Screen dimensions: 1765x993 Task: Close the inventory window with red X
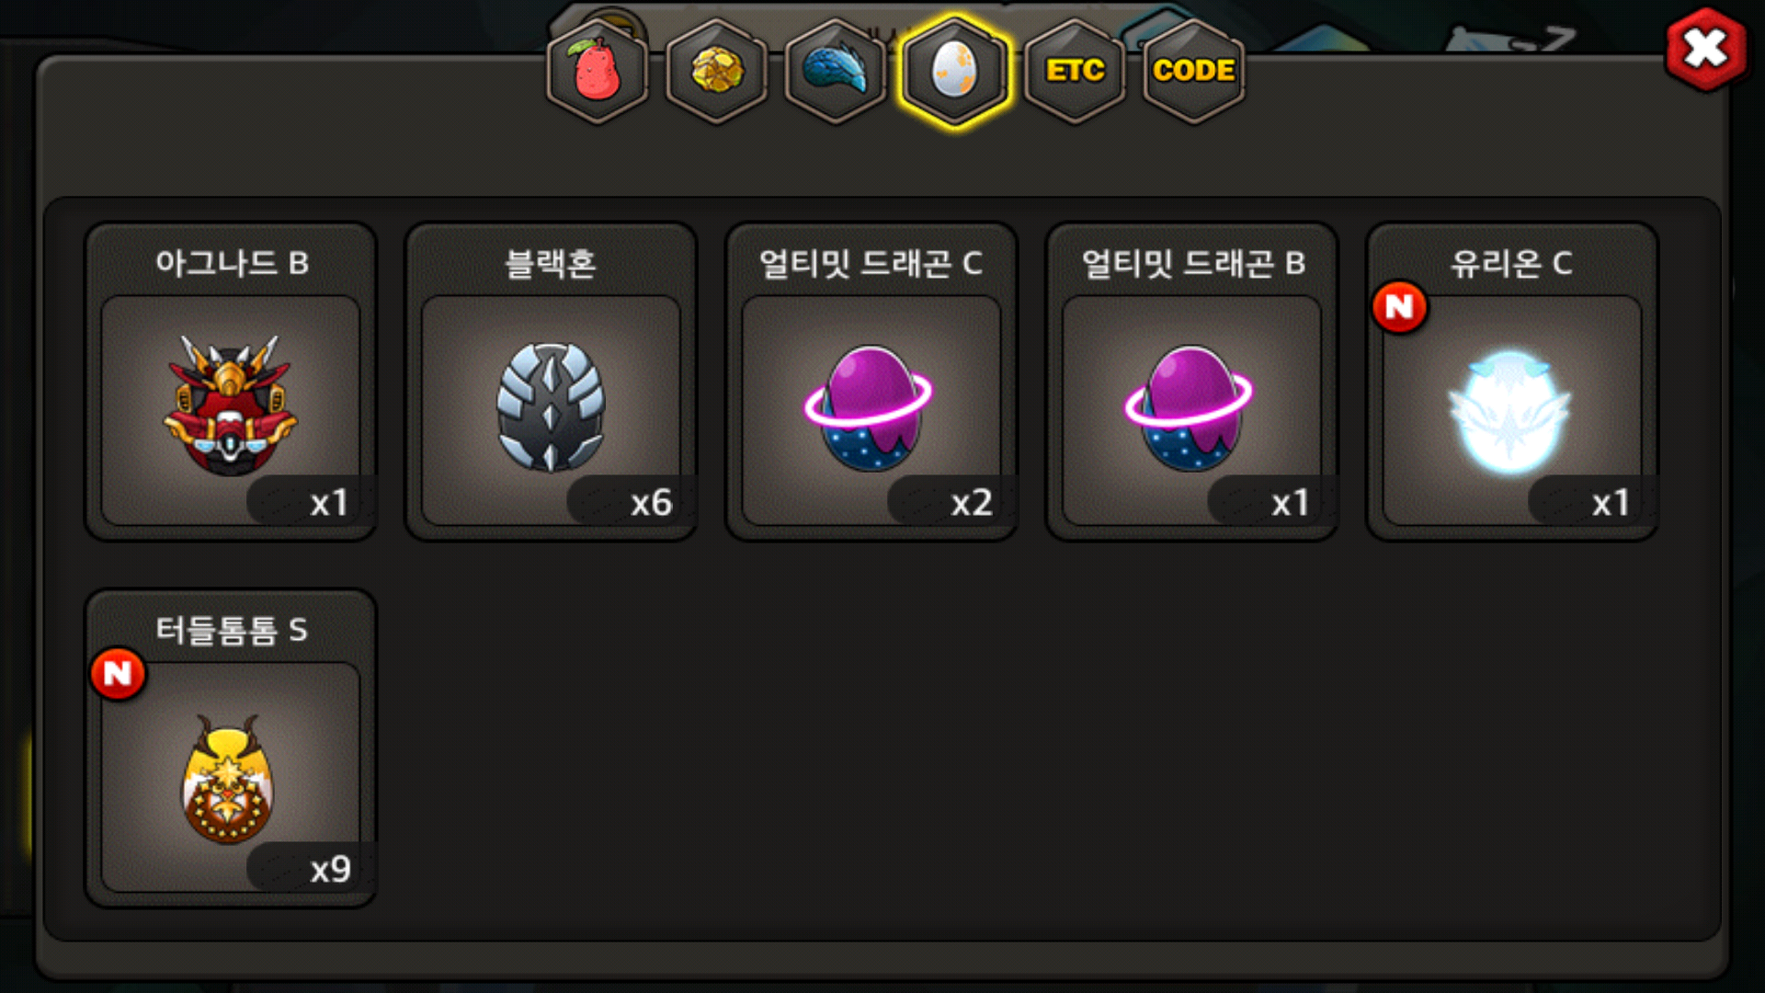1705,50
